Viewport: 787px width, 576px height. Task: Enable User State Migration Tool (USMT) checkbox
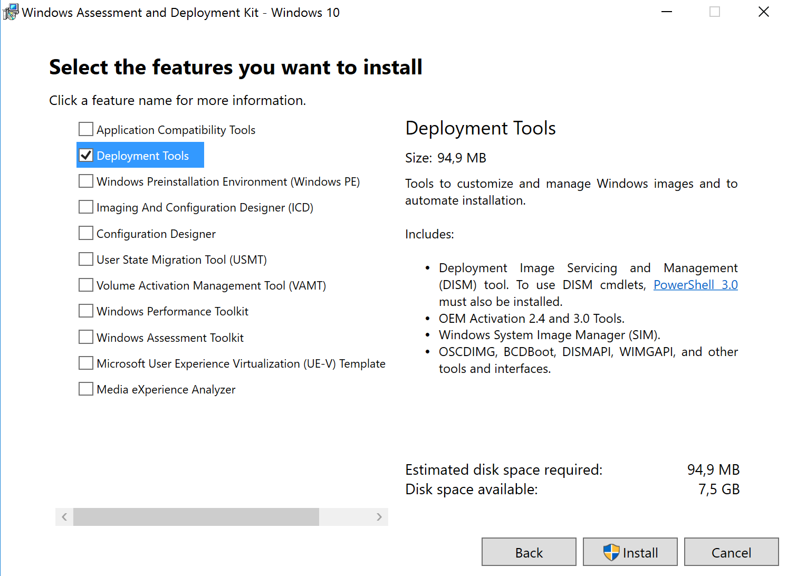click(x=86, y=259)
